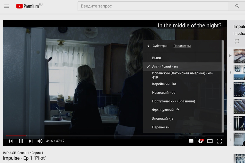Toggle subtitles CC button

(191, 141)
